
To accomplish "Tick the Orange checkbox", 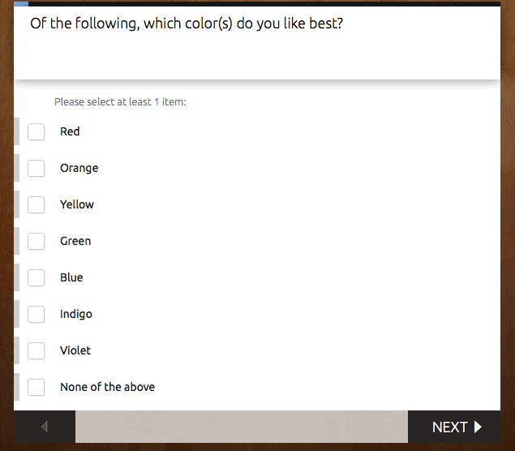I will 36,168.
